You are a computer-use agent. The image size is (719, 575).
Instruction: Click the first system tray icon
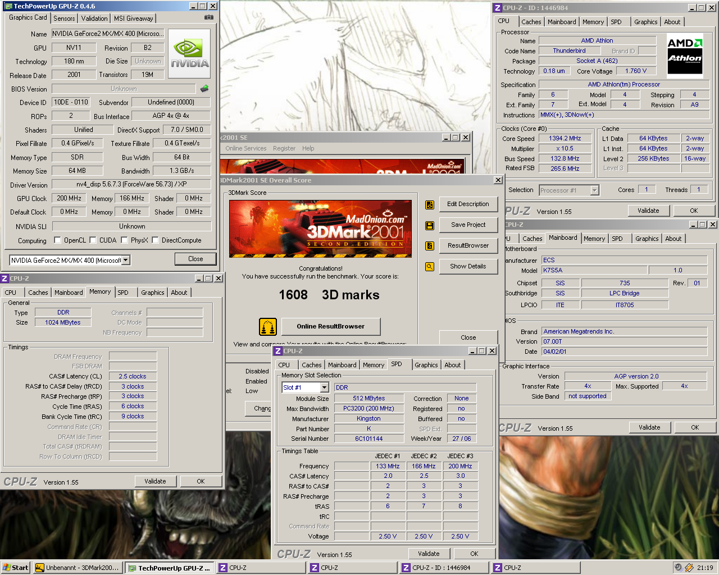[x=679, y=568]
